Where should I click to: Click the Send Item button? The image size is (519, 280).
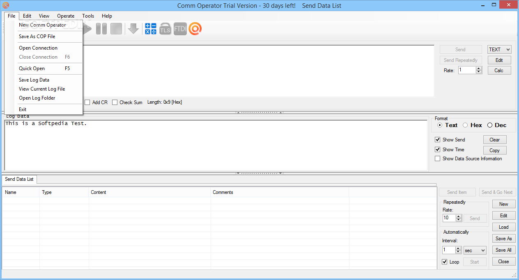point(457,192)
